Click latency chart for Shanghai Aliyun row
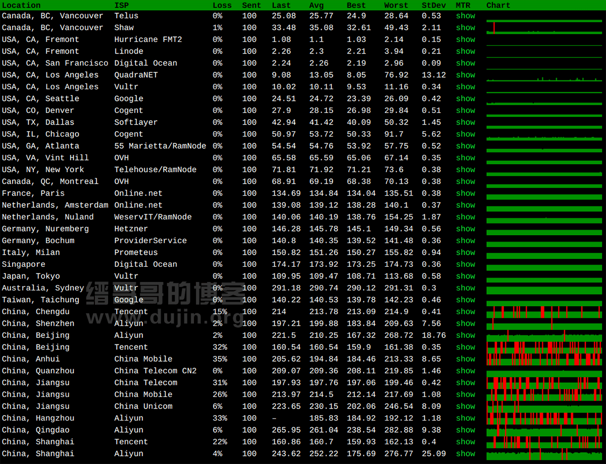The width and height of the screenshot is (606, 464). (x=544, y=454)
